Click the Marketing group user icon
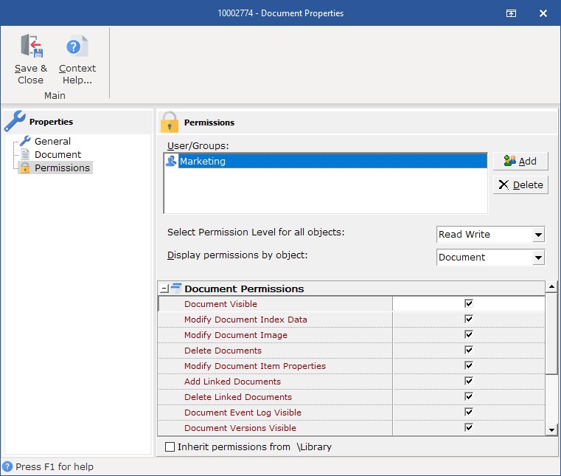The height and width of the screenshot is (476, 561). [171, 161]
